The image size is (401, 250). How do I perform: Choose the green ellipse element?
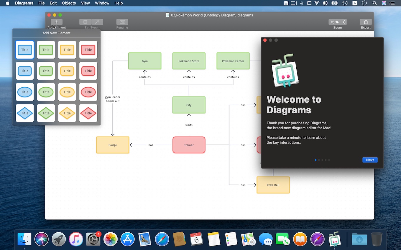[x=46, y=92]
